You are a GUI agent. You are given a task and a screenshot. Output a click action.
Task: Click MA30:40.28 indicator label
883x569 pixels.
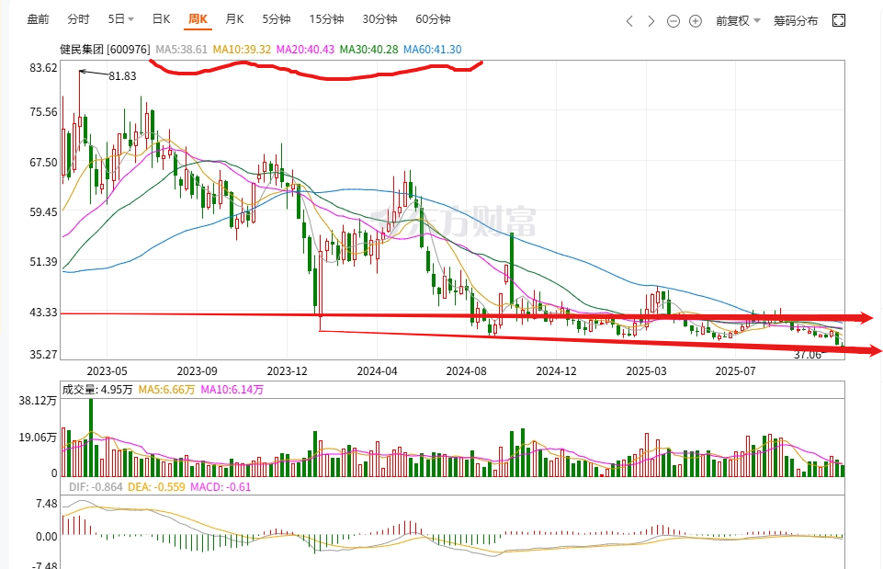coord(368,50)
